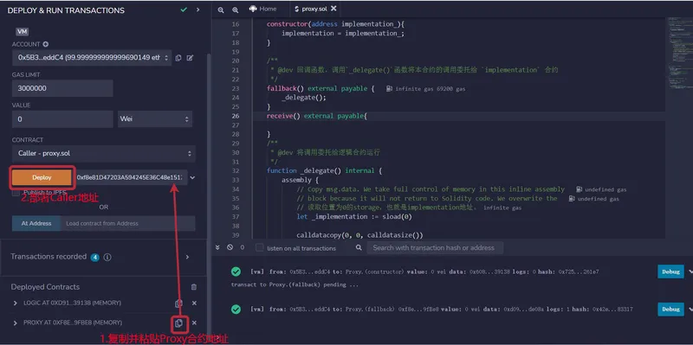The height and width of the screenshot is (345, 693).
Task: Expand the PROXY AT 0XF8E...9FBE8 contract
Action: [16, 323]
